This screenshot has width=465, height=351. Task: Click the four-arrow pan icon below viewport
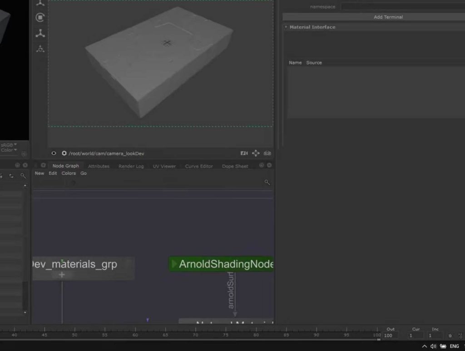pyautogui.click(x=256, y=153)
